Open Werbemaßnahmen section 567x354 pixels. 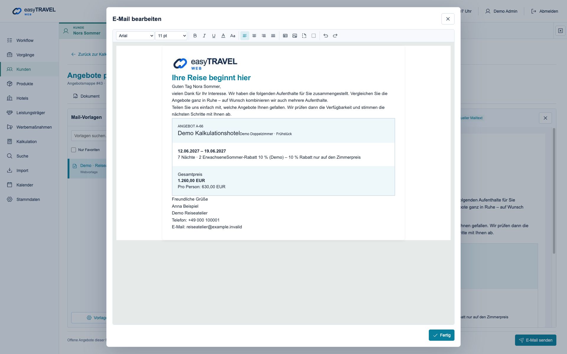coord(30,127)
